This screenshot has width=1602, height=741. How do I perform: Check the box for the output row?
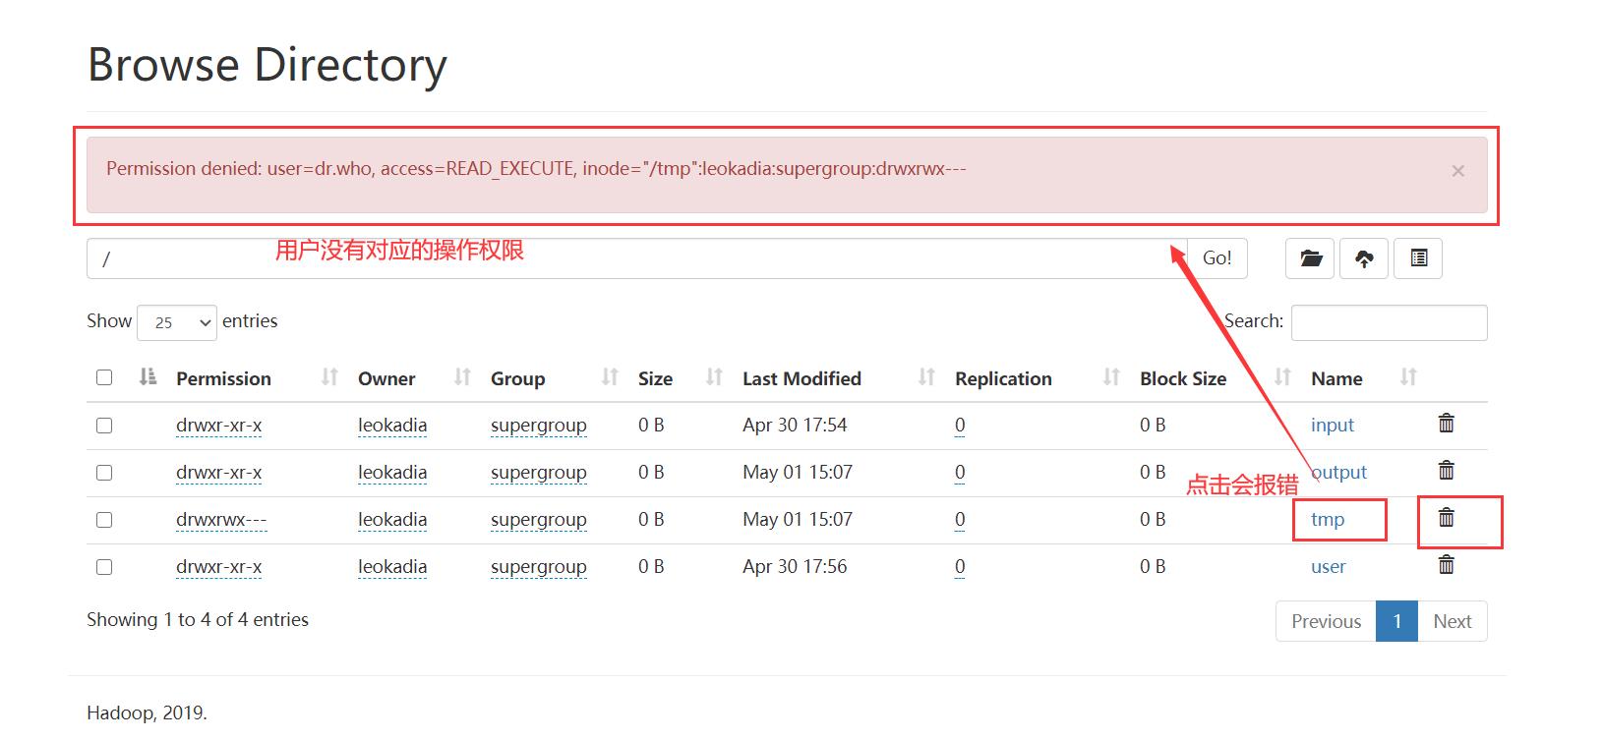tap(104, 473)
